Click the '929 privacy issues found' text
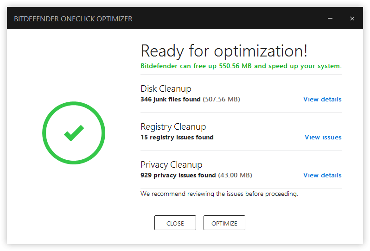Screen dimensions: 370x251 coord(178,175)
